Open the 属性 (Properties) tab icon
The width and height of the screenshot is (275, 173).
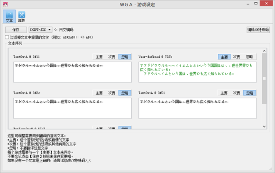tap(21, 17)
